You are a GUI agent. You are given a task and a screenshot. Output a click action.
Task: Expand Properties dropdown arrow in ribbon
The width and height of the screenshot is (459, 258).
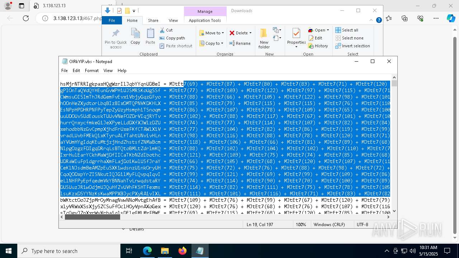tap(296, 47)
